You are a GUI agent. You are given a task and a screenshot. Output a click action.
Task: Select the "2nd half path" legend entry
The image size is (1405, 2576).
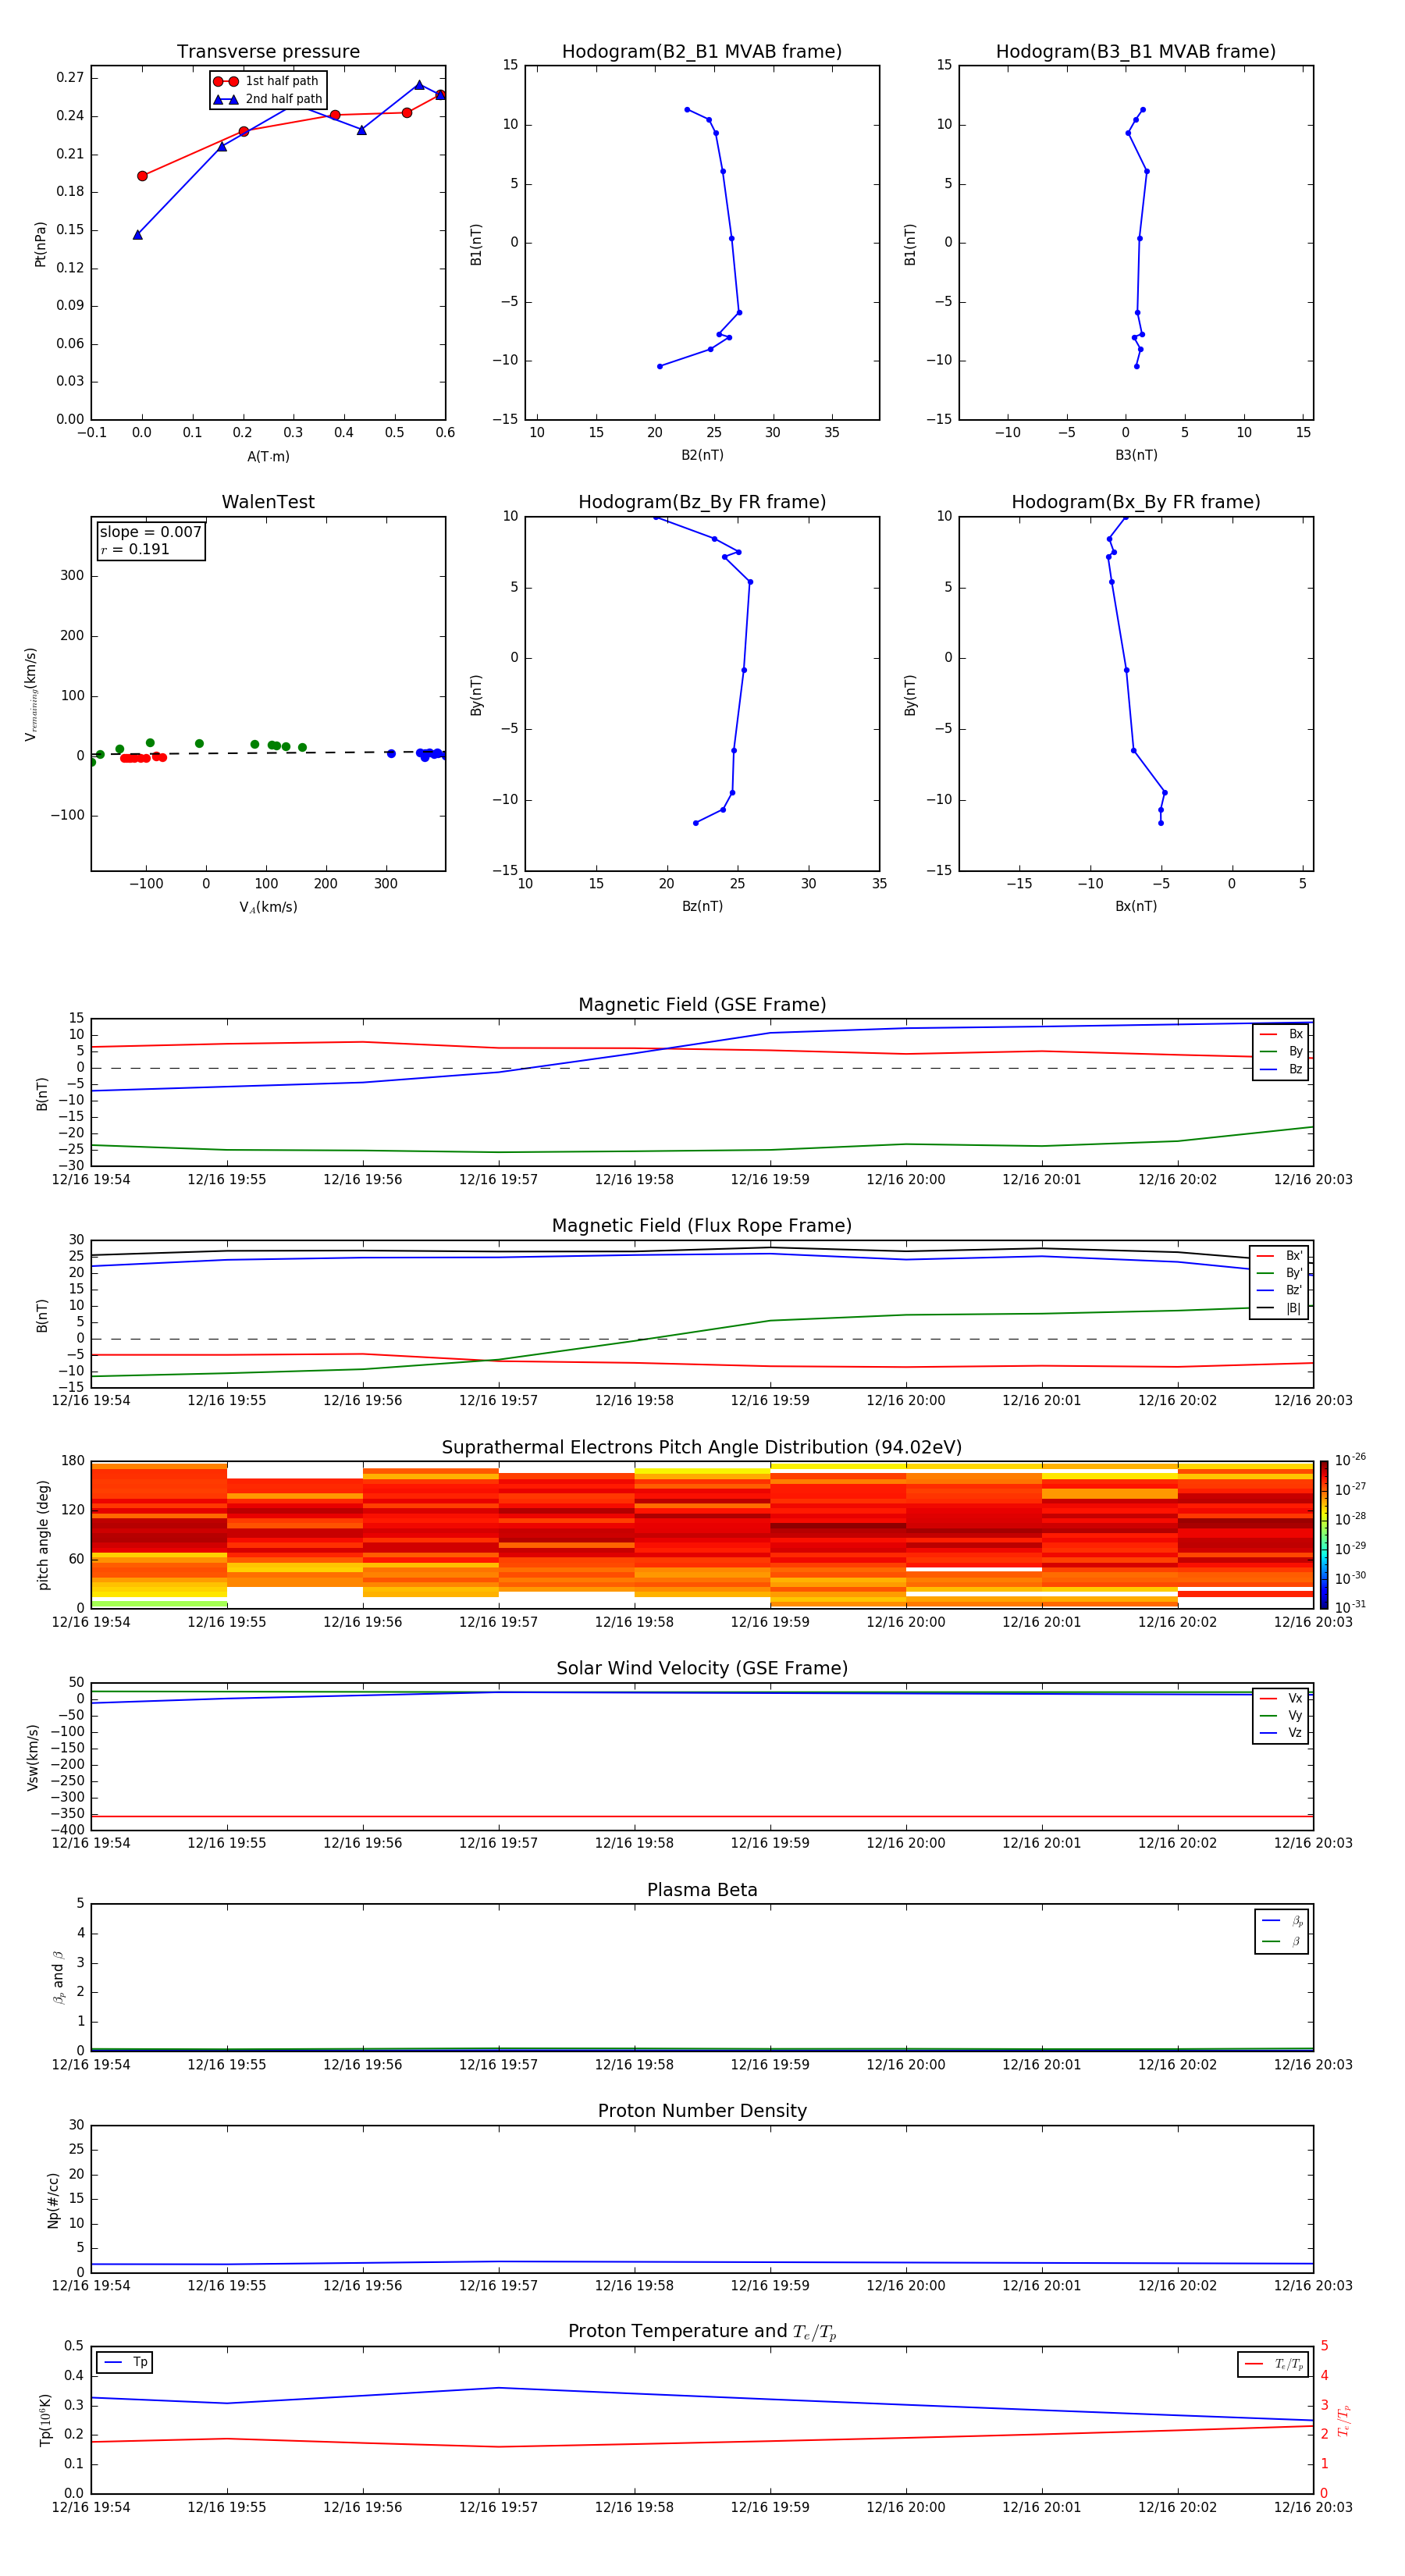pyautogui.click(x=268, y=99)
